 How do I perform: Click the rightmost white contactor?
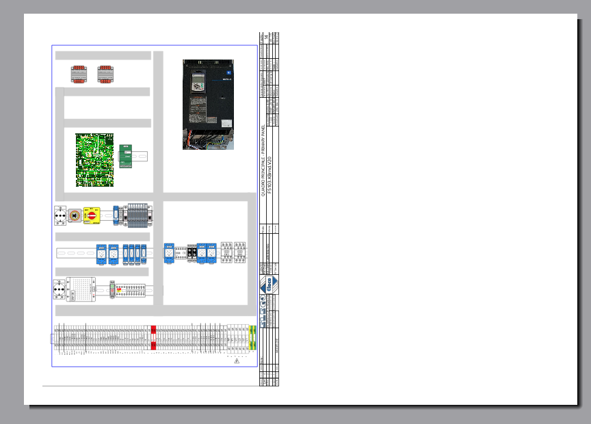pos(241,253)
